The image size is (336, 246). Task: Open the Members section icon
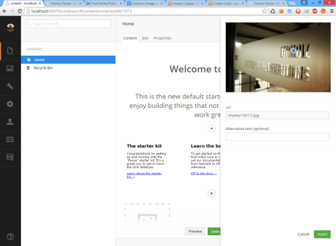[x=10, y=139]
